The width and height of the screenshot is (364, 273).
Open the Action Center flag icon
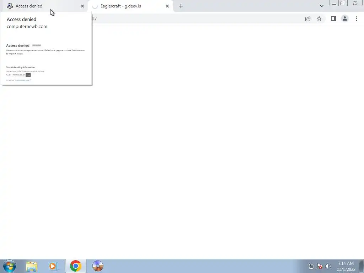tap(320, 266)
